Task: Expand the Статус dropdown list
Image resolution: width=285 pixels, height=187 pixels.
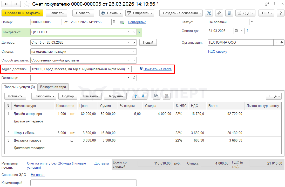Action: (252, 22)
